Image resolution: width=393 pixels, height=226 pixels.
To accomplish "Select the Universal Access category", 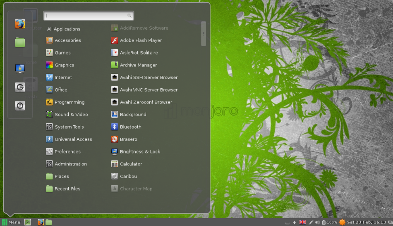I will [x=69, y=139].
